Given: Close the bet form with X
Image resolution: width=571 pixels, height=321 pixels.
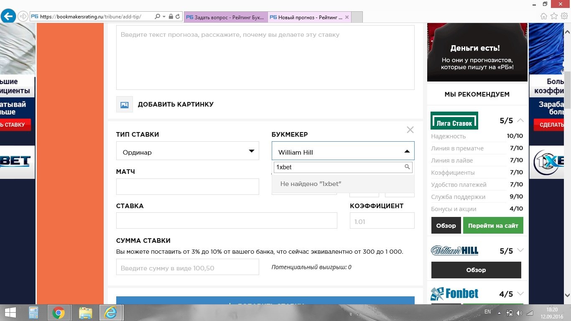Looking at the screenshot, I should [410, 130].
